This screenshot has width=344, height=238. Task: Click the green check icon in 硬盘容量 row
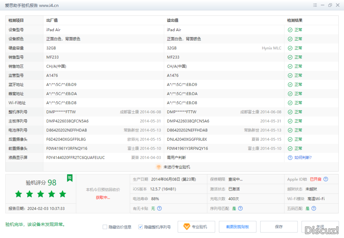point(290,48)
